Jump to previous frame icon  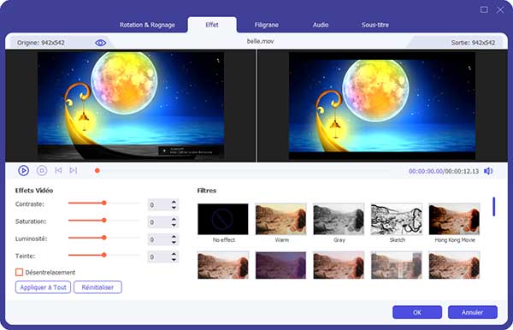click(58, 170)
